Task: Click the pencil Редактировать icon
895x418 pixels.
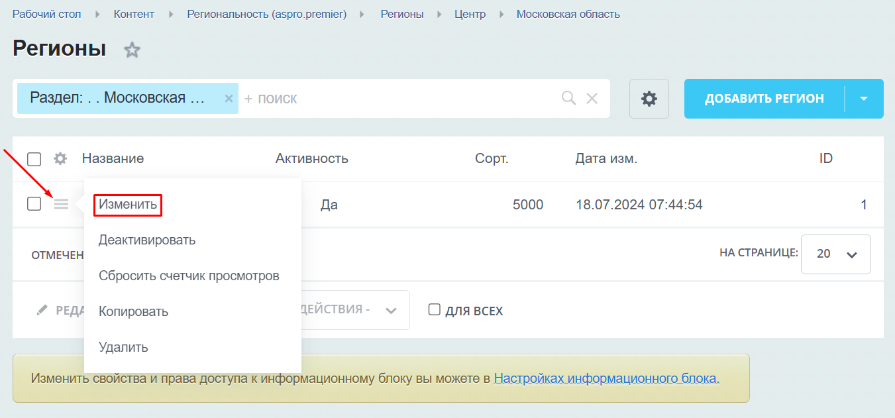Action: [x=42, y=310]
